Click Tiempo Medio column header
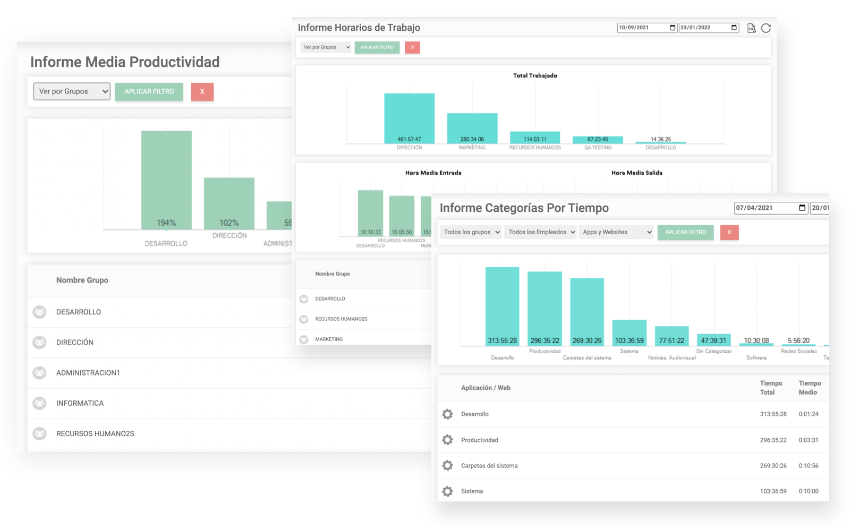Viewport: 851px width, 529px height. 810,388
